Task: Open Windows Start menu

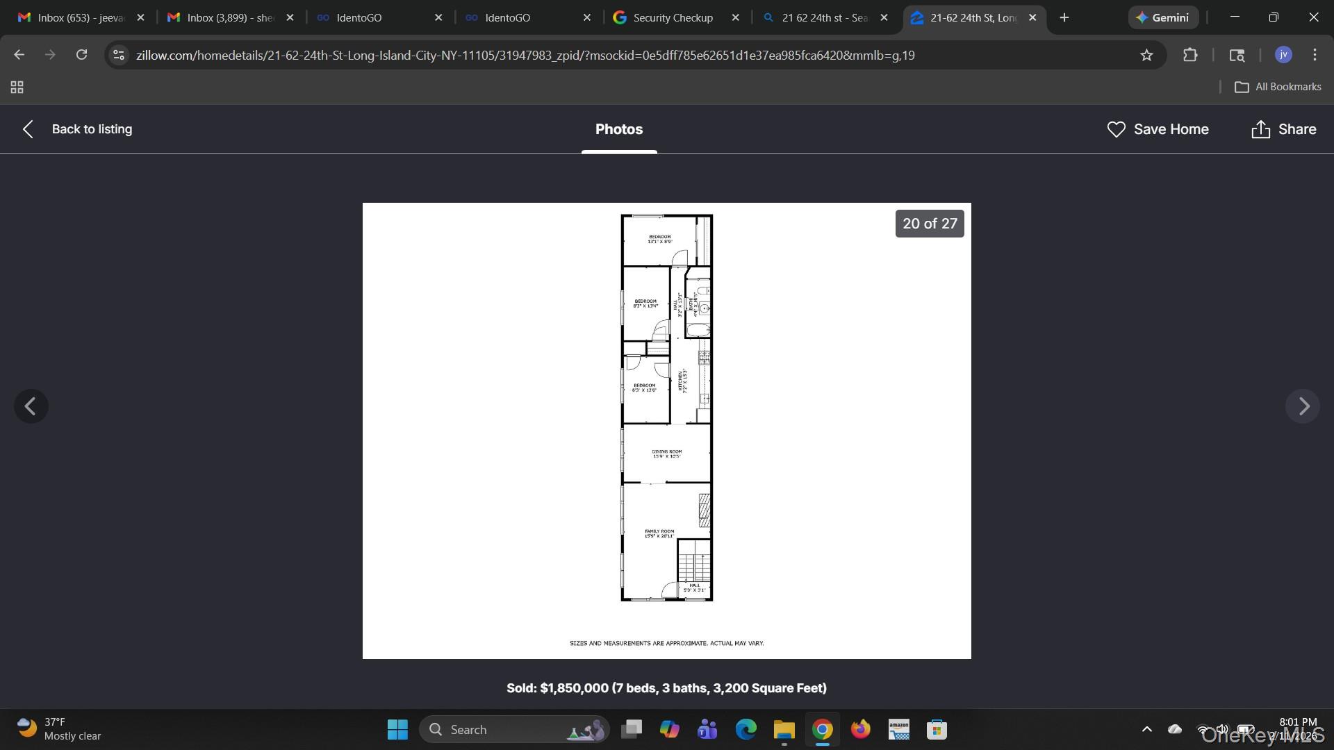Action: (397, 729)
